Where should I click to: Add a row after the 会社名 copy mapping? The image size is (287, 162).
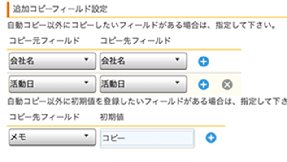203,61
